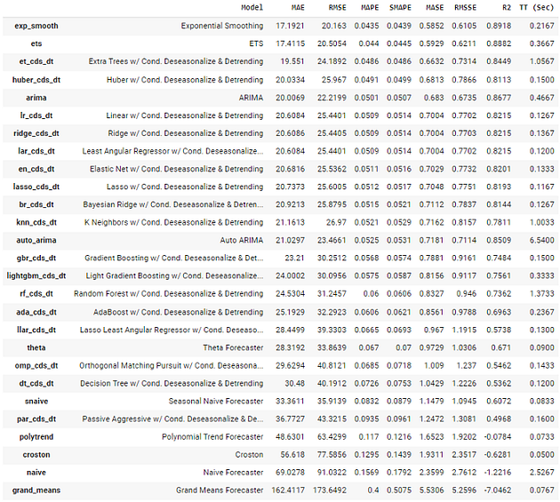Screen dimensions: 560x502
Task: Click the 'Grand Means Forecaster' model name
Action: coord(220,490)
